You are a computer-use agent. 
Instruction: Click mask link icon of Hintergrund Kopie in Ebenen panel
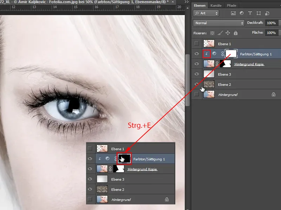217,64
